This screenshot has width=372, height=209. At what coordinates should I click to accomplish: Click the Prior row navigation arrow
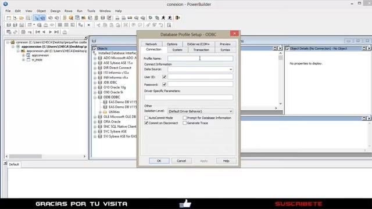44,32
